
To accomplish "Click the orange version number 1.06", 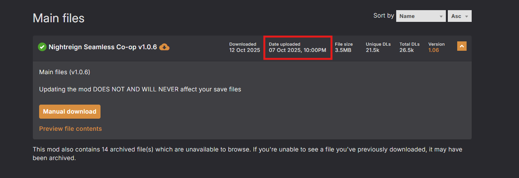I will point(433,50).
